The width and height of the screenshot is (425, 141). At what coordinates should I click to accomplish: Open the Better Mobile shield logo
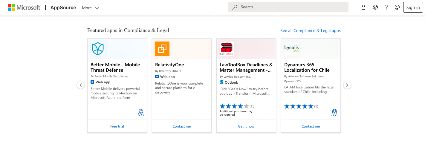(98, 49)
